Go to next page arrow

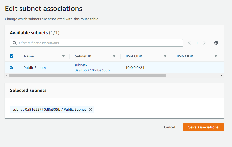204,43
